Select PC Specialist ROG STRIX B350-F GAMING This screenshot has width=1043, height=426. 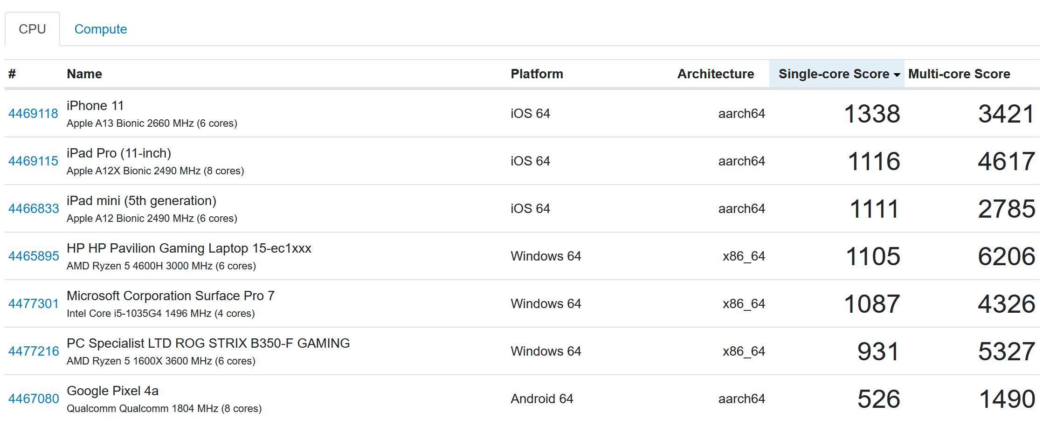208,344
